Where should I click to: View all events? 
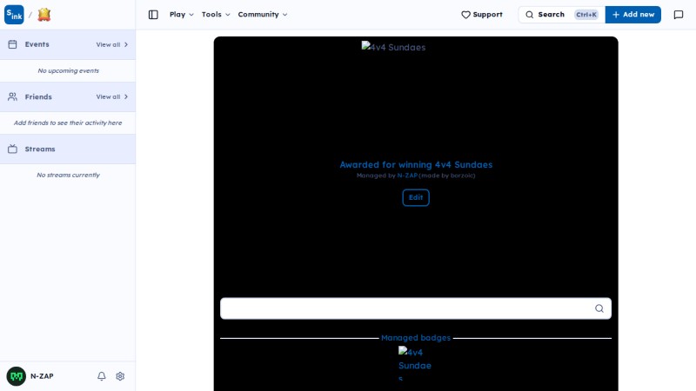point(112,44)
